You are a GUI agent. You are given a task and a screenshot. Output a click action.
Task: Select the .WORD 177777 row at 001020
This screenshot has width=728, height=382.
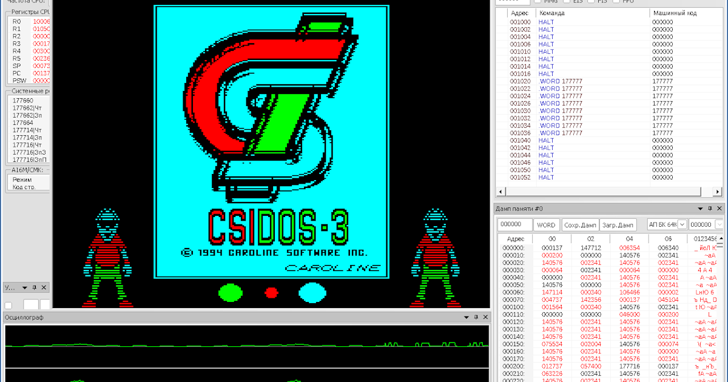(609, 81)
